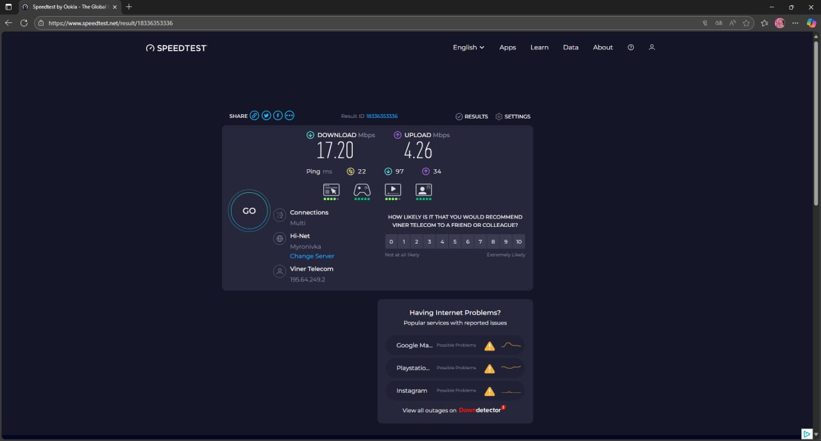Rate recommendation as 9
821x441 pixels.
pos(506,242)
